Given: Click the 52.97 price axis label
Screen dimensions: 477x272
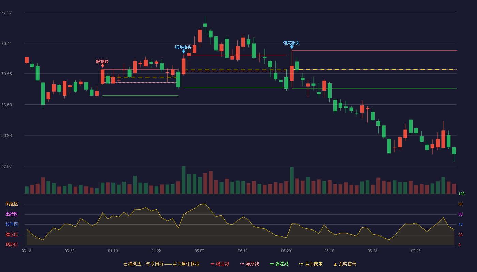Looking at the screenshot, I should [x=6, y=166].
